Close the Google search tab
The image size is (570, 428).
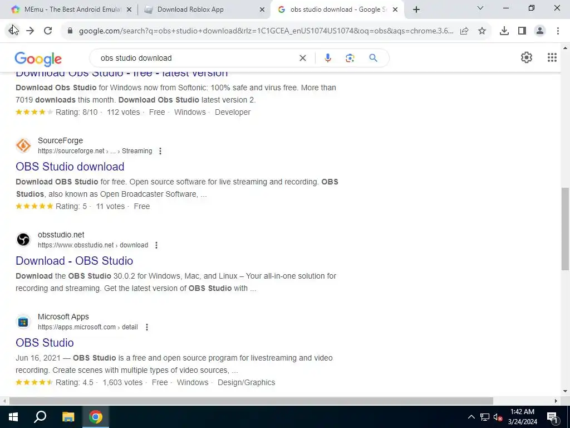tap(395, 10)
